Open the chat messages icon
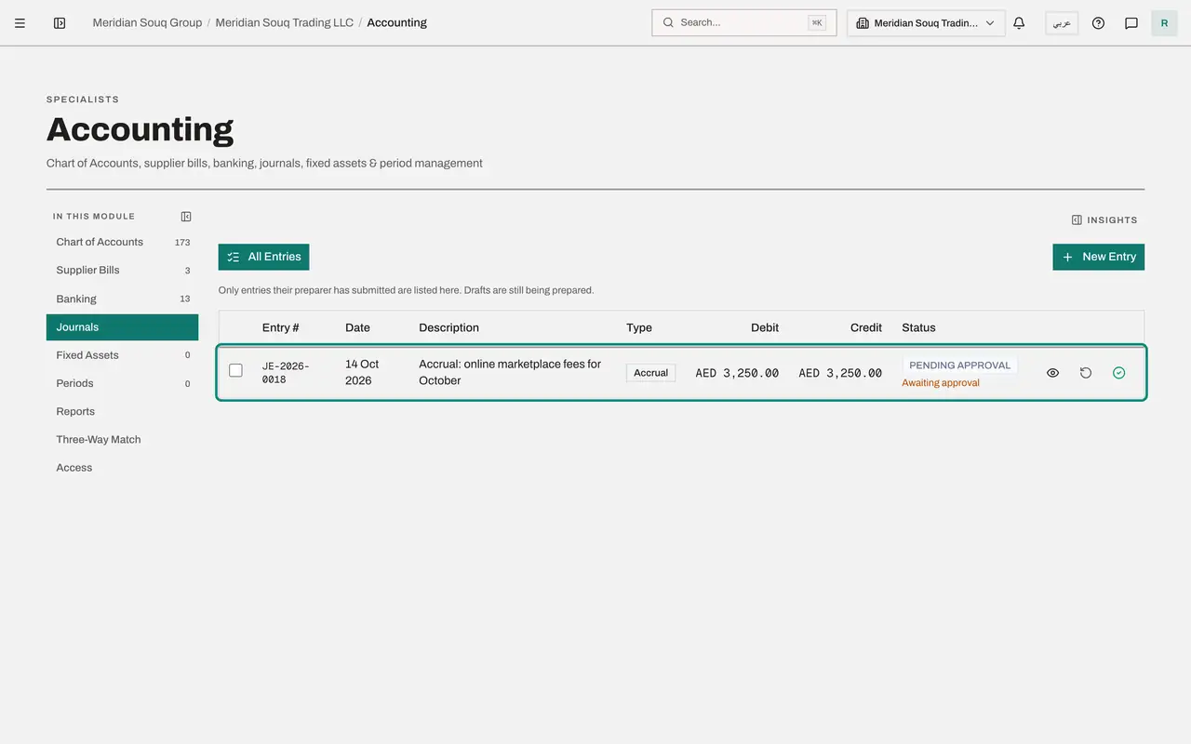Image resolution: width=1191 pixels, height=744 pixels. click(1131, 23)
